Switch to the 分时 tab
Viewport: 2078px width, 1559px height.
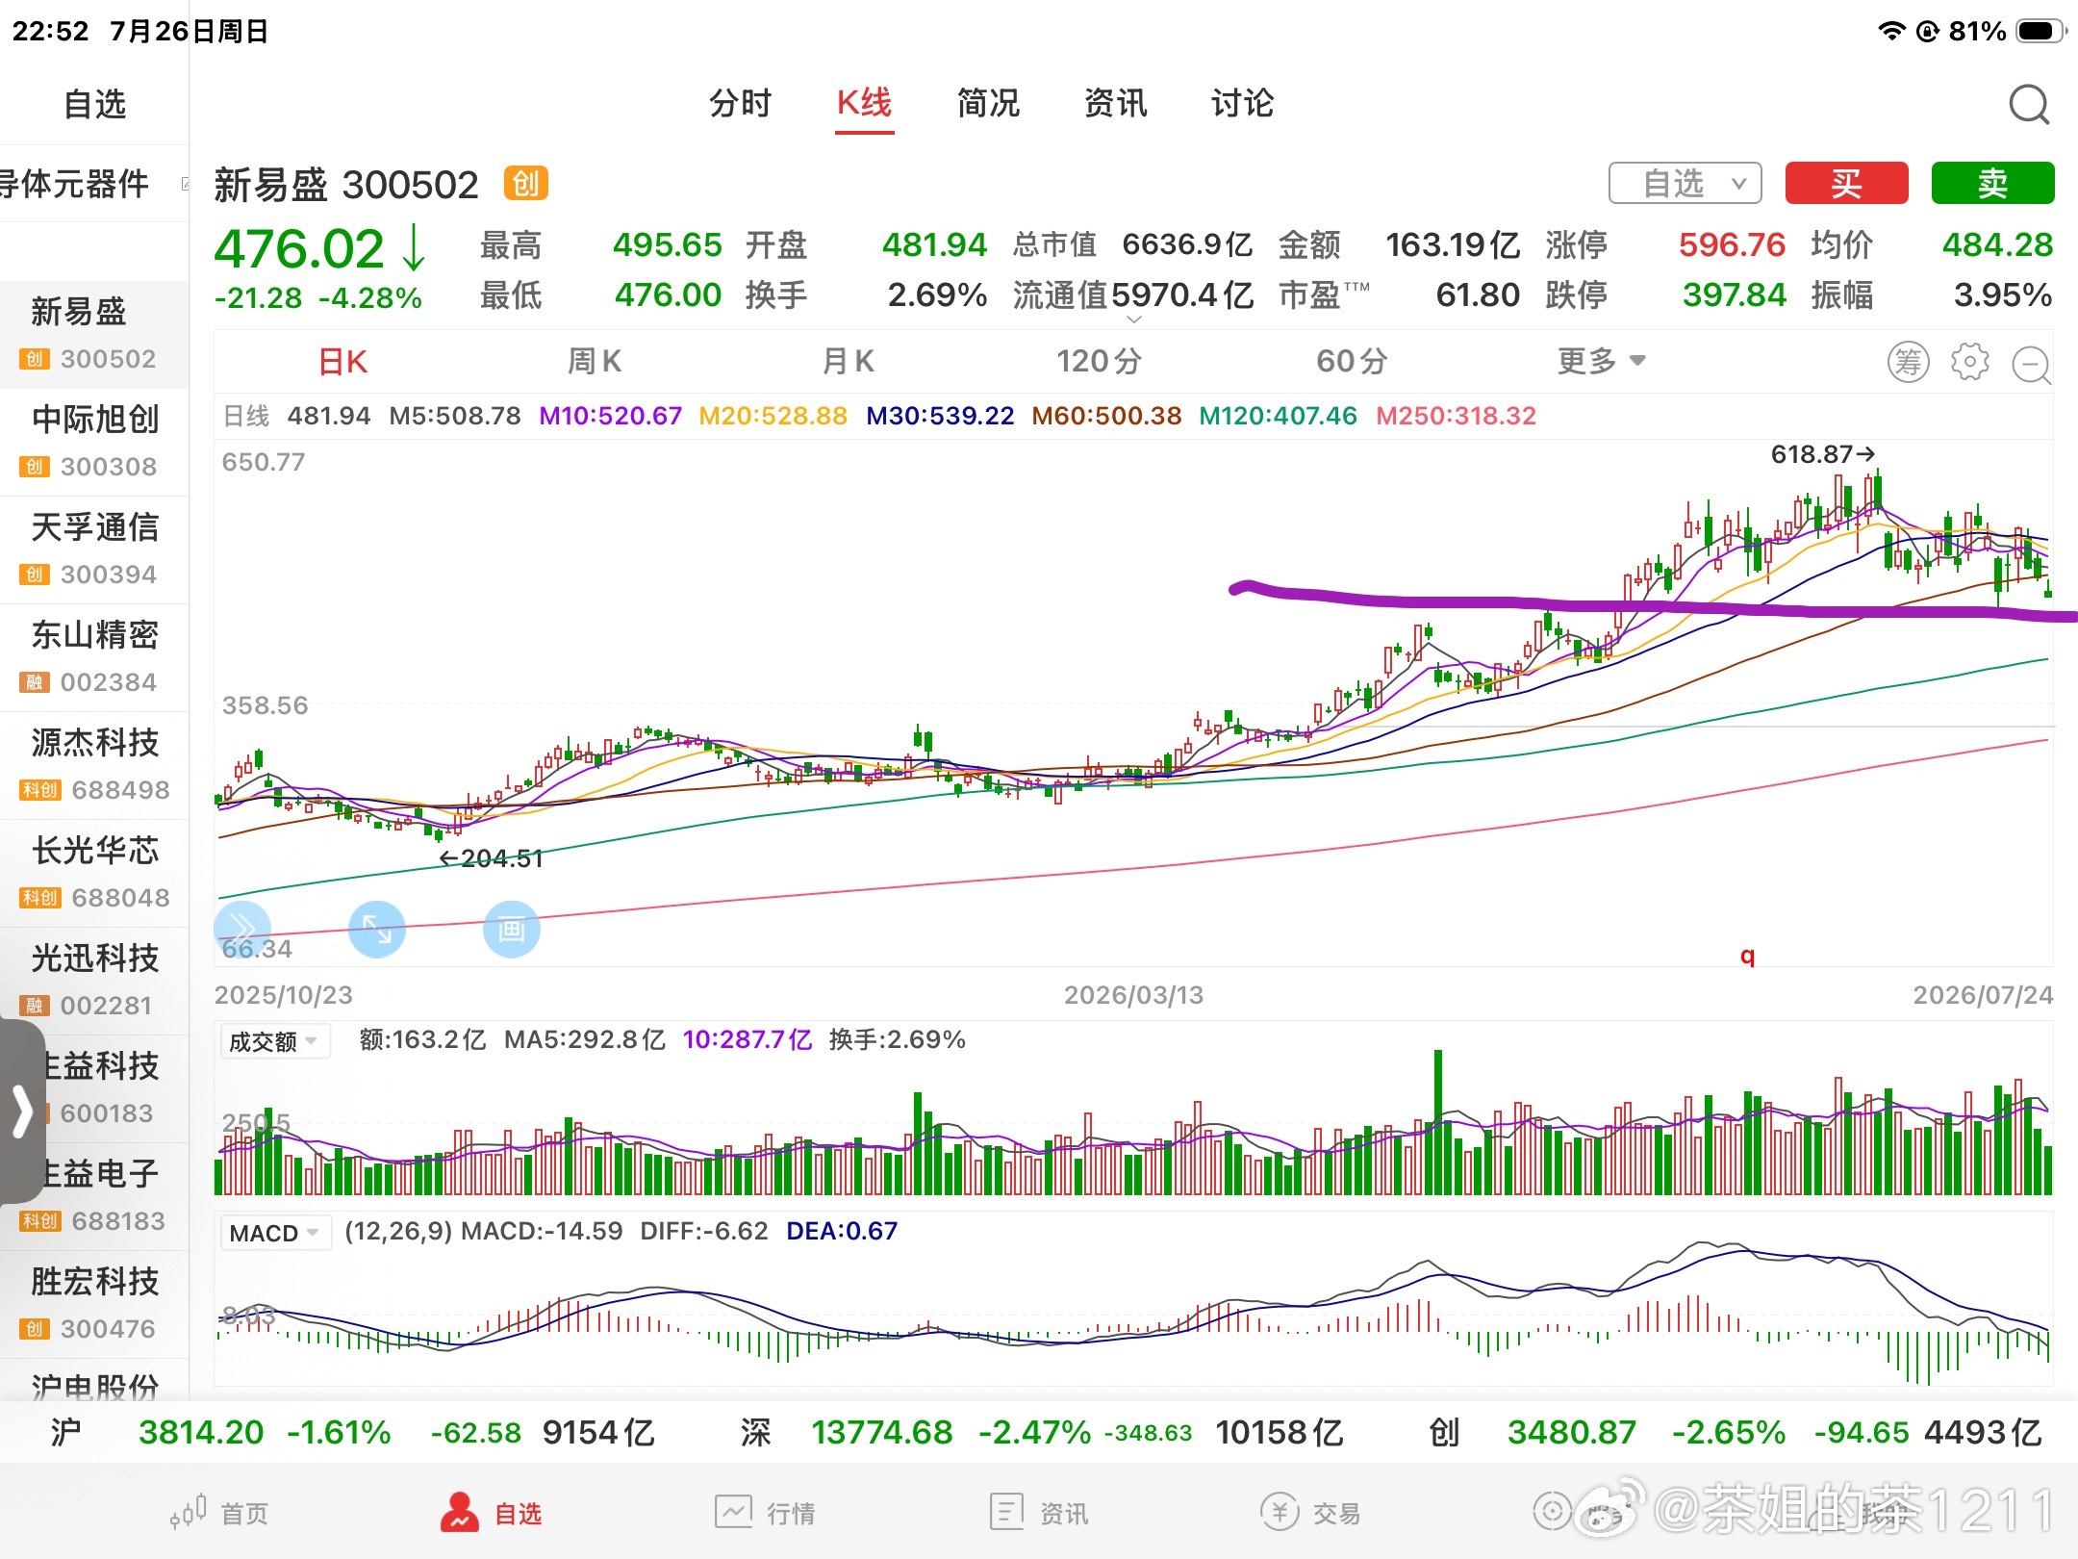tap(740, 103)
